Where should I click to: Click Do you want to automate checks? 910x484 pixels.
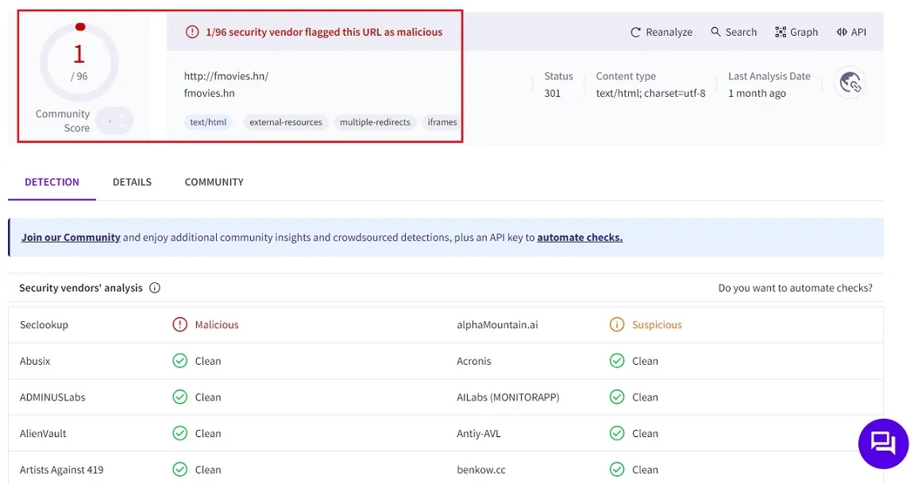[x=795, y=288]
